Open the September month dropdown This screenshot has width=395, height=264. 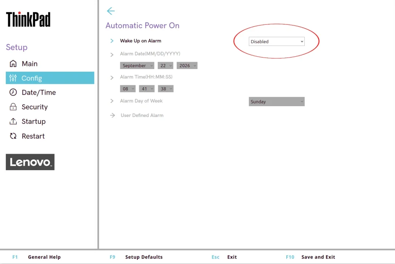(x=137, y=66)
